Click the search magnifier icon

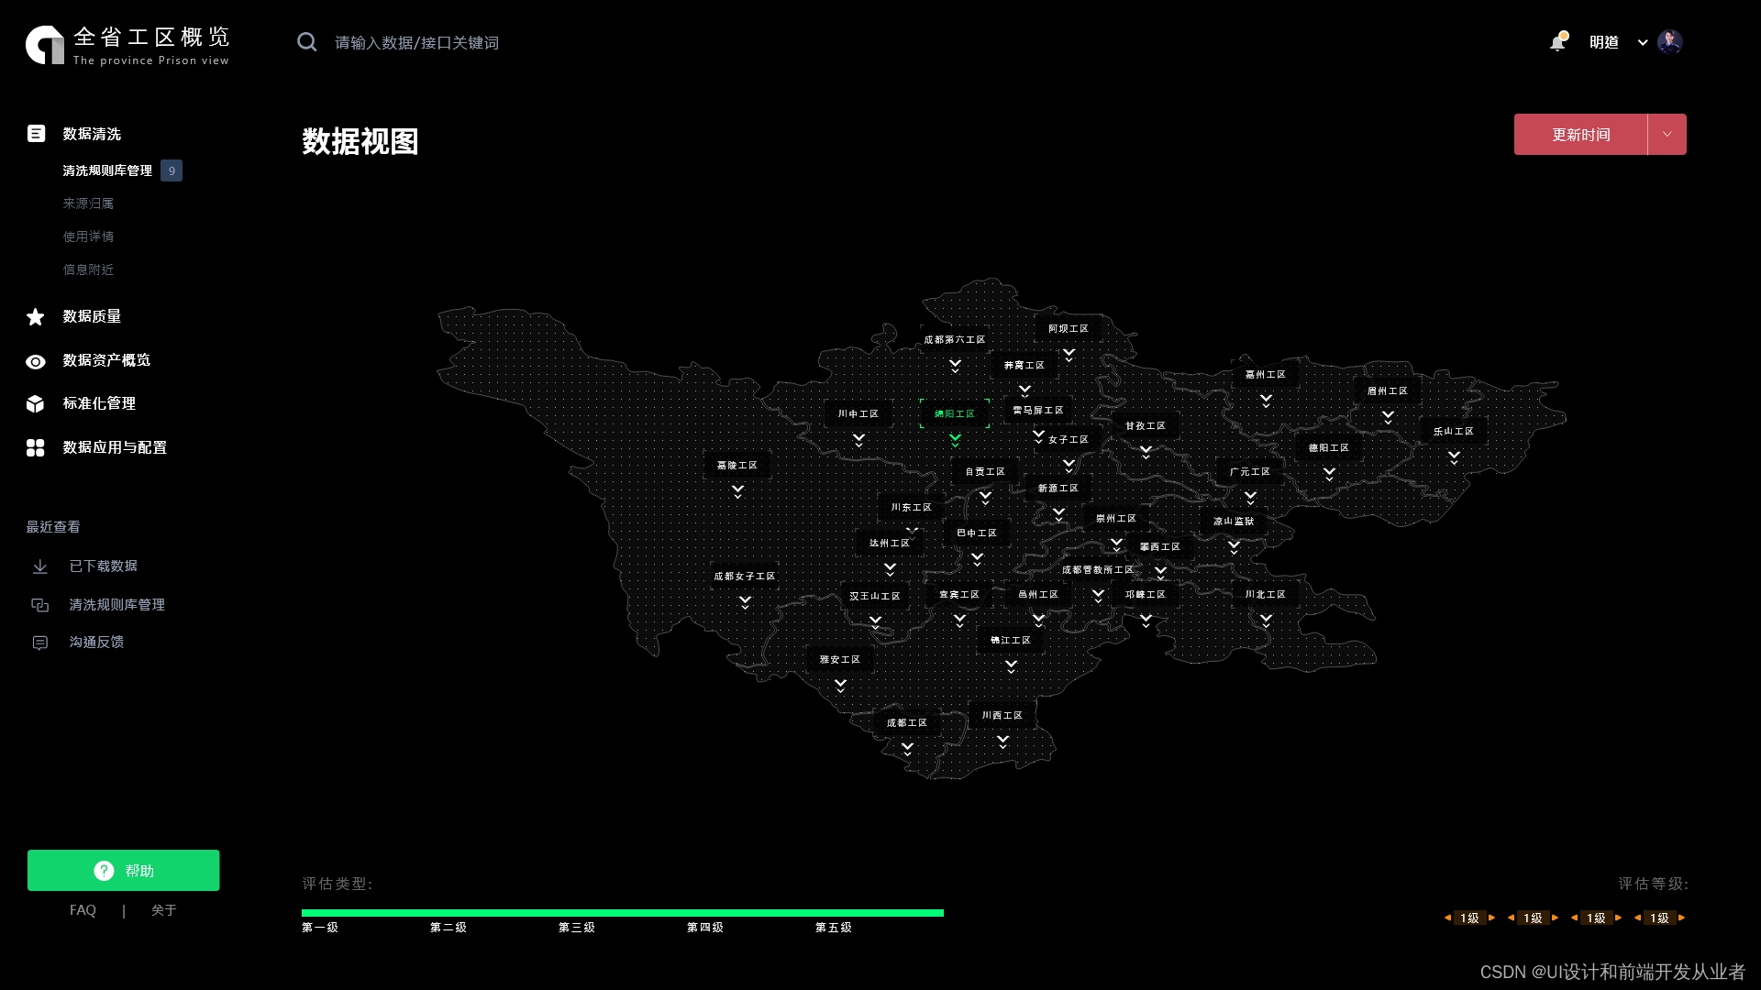pos(307,42)
